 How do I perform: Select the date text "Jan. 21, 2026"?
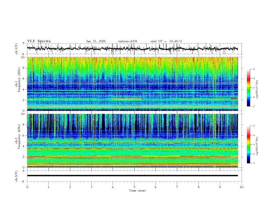coord(96,41)
